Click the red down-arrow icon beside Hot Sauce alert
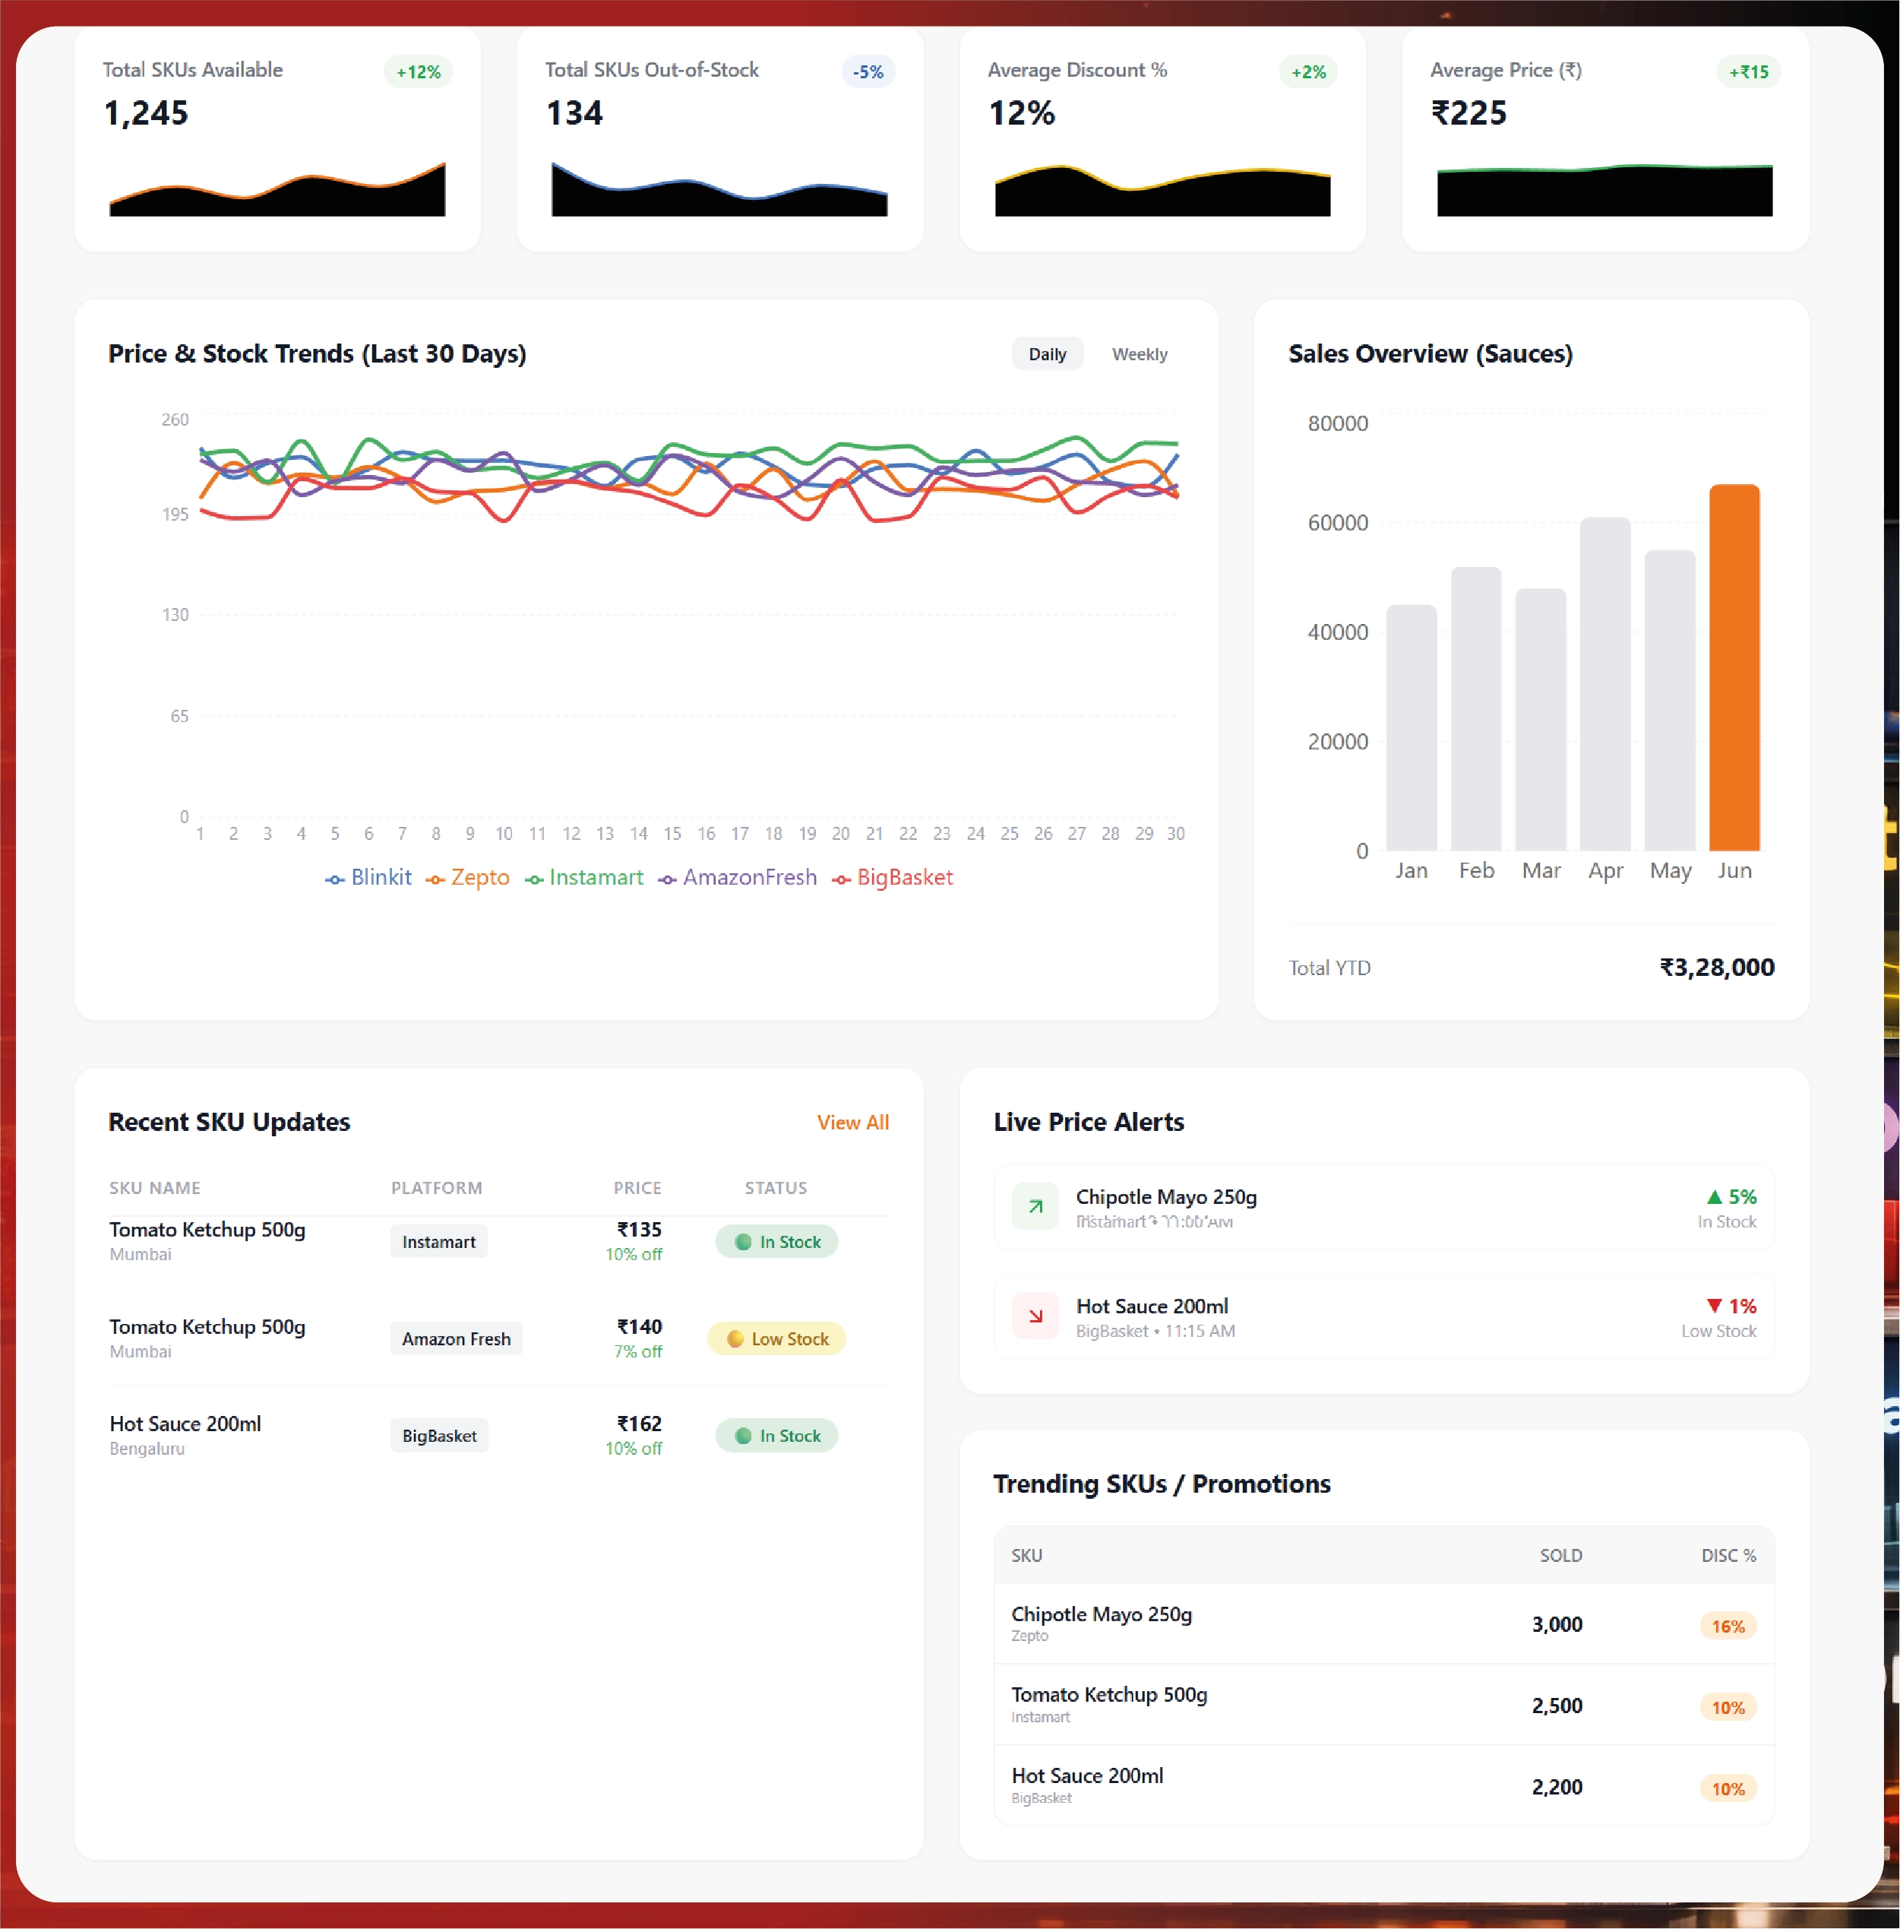This screenshot has width=1900, height=1929. click(x=1035, y=1316)
